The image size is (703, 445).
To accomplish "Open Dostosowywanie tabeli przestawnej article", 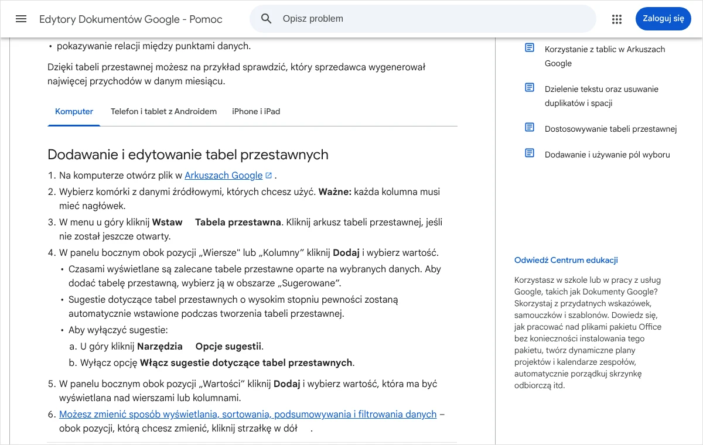I will point(611,129).
